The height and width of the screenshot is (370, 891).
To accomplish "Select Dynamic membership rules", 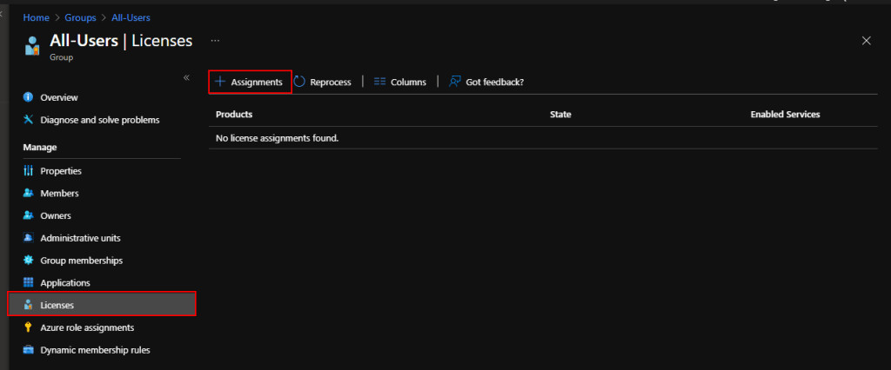I will [x=95, y=350].
